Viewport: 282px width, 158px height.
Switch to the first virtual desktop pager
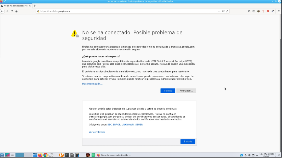click(x=19, y=155)
